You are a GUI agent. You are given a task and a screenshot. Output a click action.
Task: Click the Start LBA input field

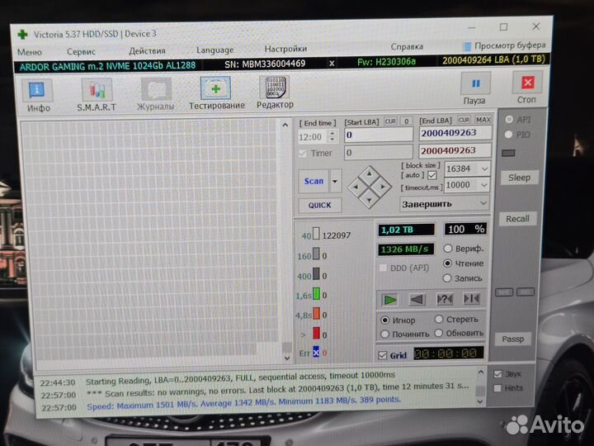[378, 135]
